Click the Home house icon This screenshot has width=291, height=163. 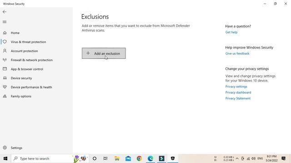(x=5, y=33)
